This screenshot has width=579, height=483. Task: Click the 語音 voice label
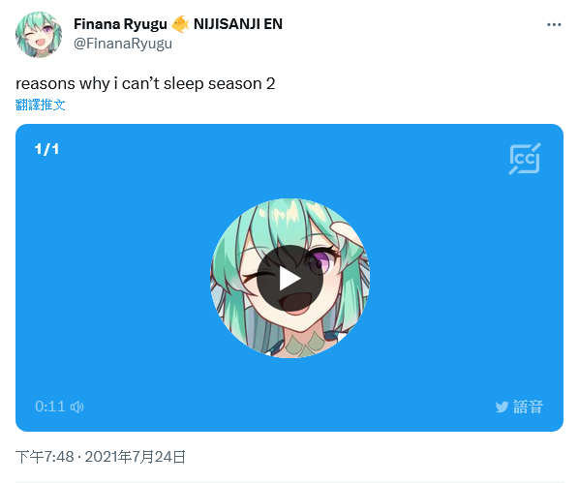(528, 407)
